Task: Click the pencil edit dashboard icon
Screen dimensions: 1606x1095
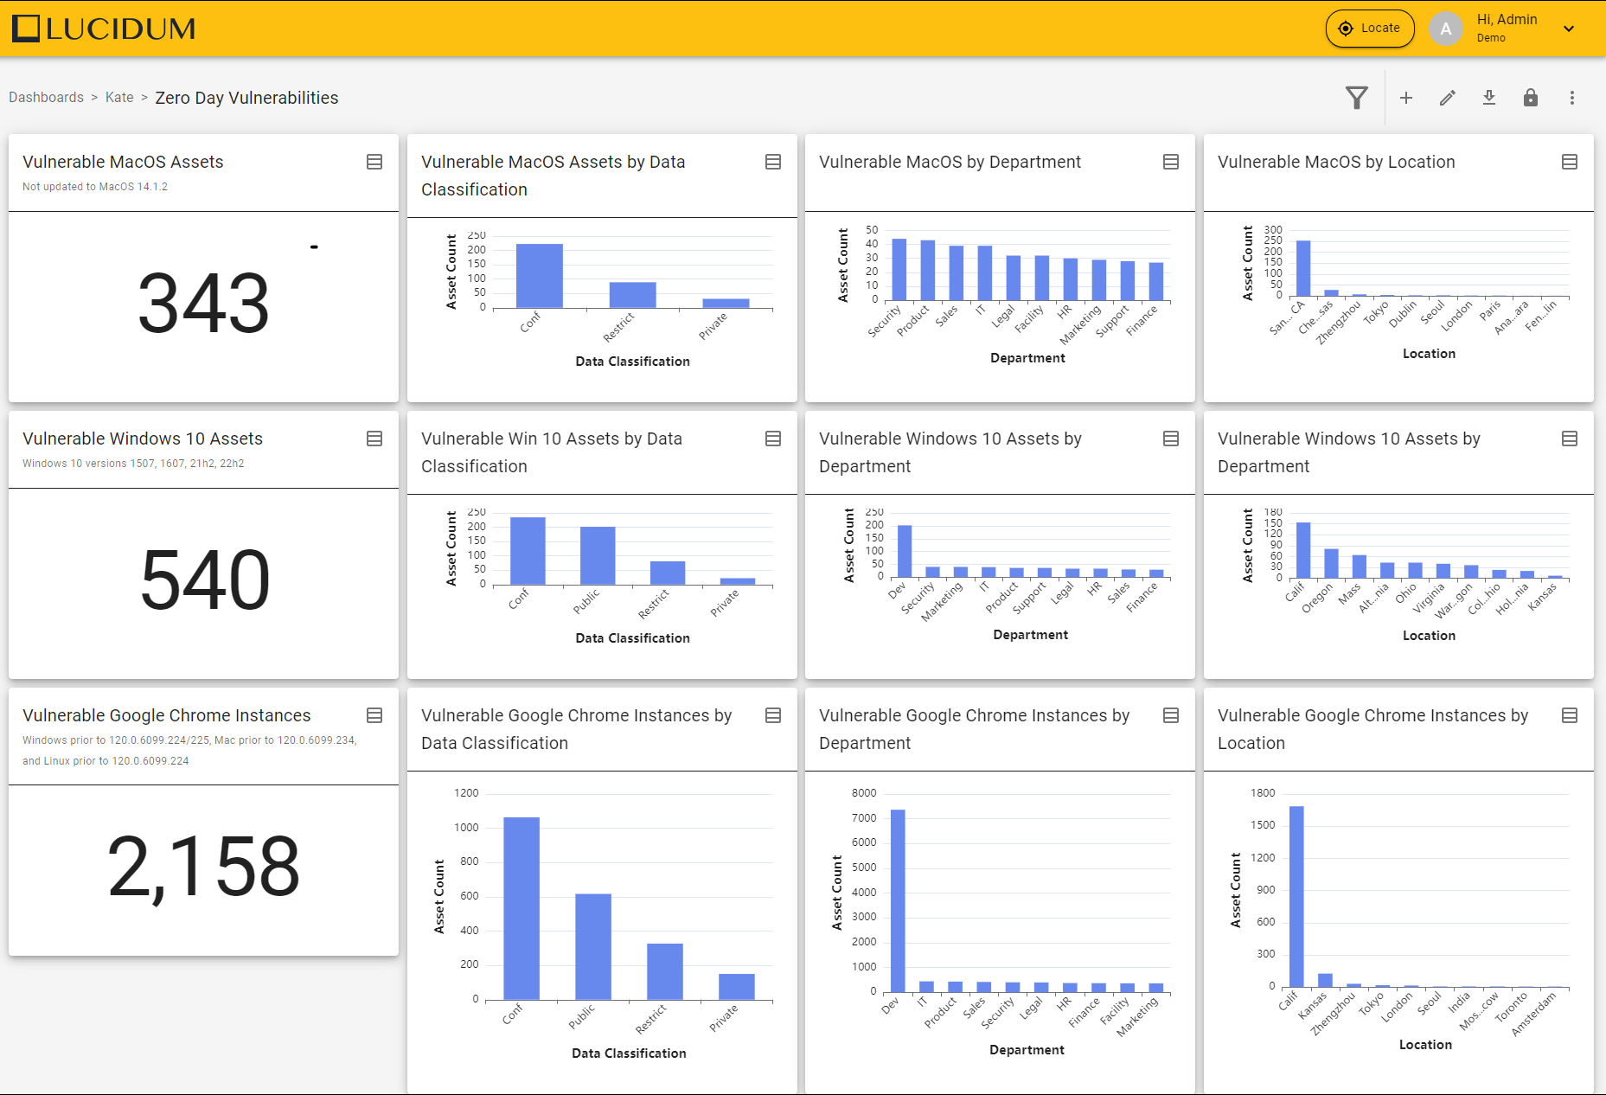Action: click(1448, 98)
